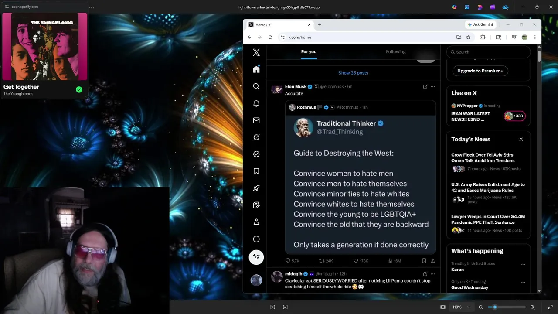Open Explore search icon in X sidebar
Image resolution: width=558 pixels, height=314 pixels.
(x=256, y=86)
